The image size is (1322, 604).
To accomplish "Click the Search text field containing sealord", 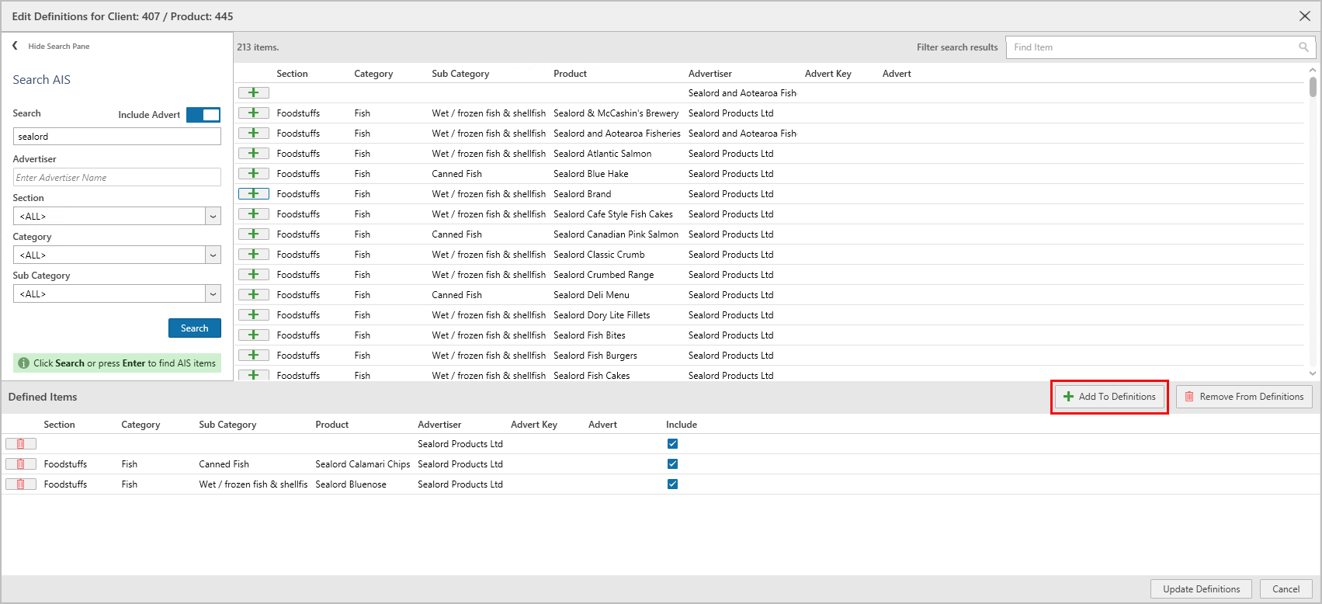I will click(x=117, y=137).
